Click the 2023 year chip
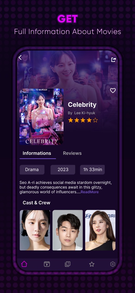 pos(63,170)
